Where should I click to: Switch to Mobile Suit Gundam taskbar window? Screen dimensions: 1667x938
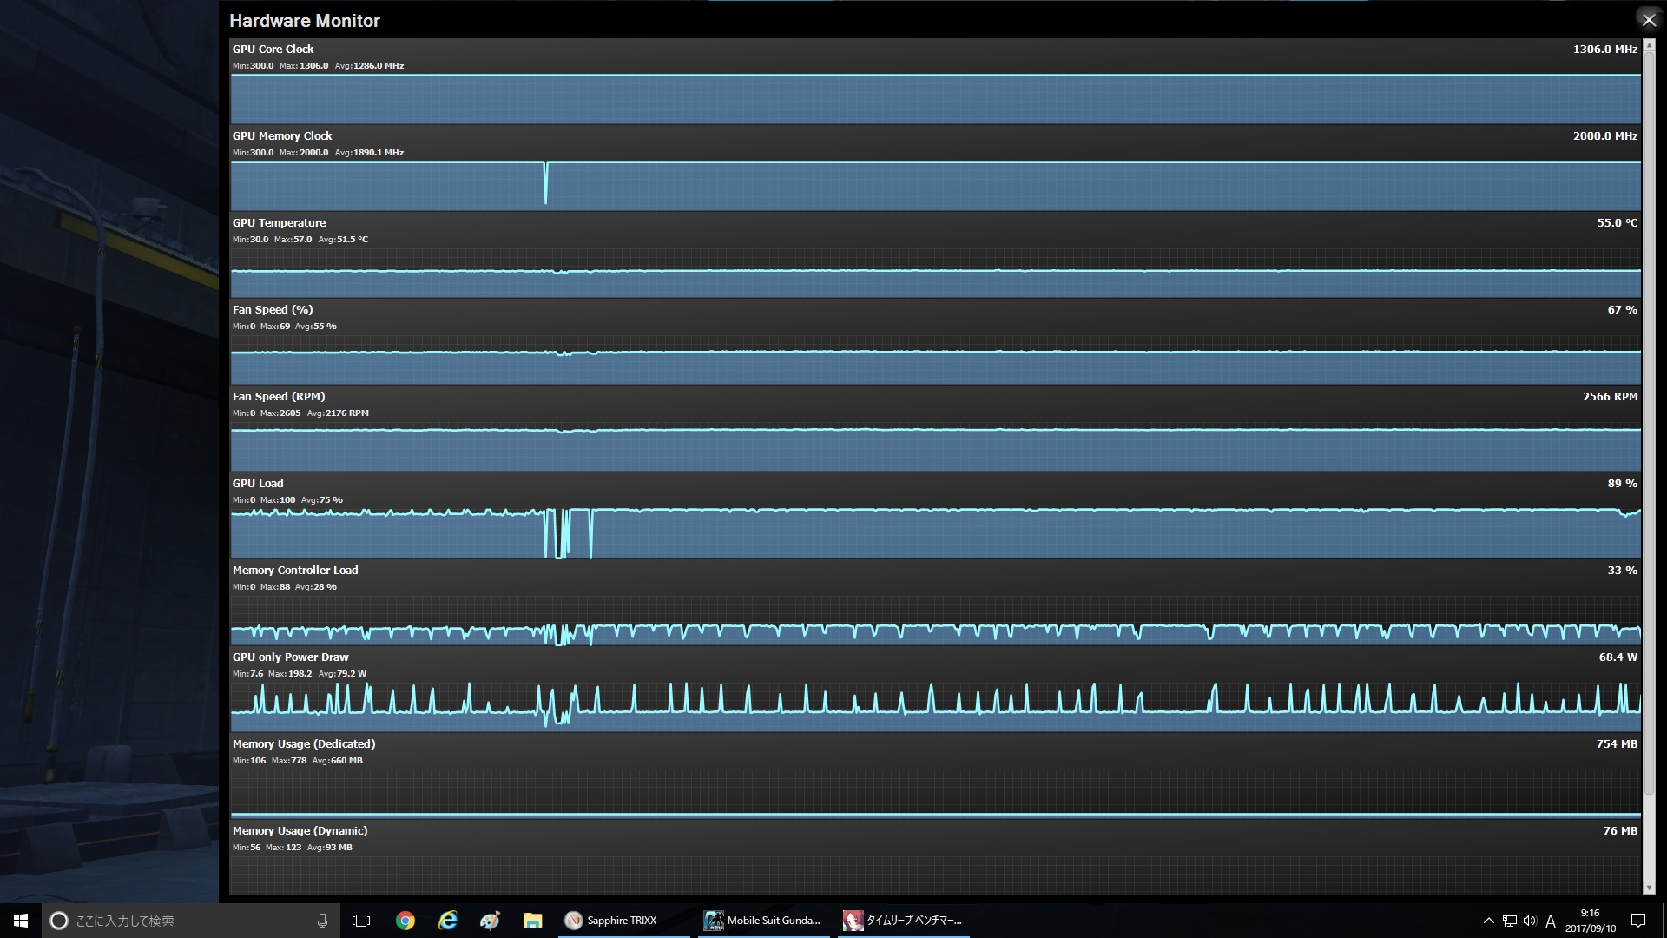pyautogui.click(x=762, y=921)
